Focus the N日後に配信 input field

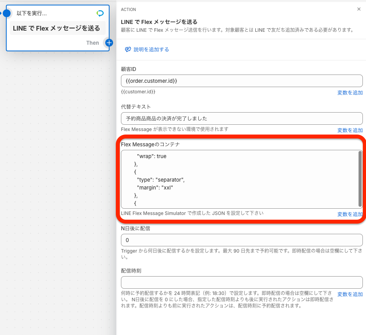pyautogui.click(x=242, y=240)
